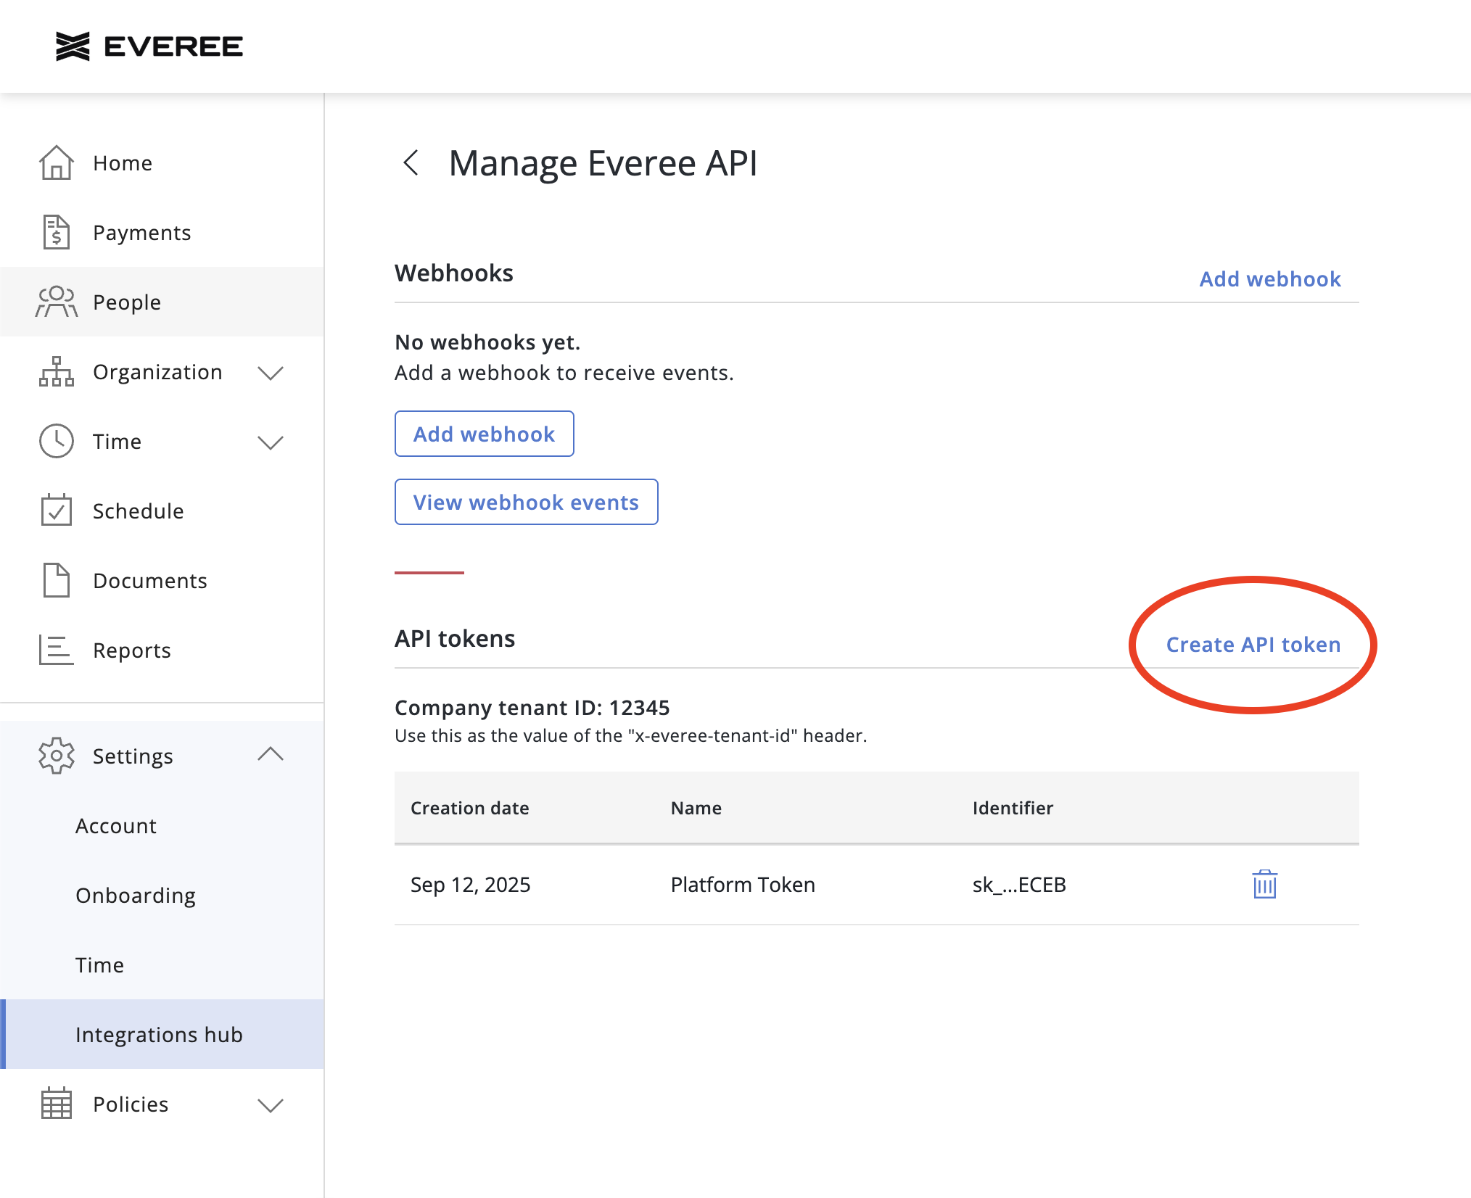Click the Everee logo

click(x=149, y=46)
